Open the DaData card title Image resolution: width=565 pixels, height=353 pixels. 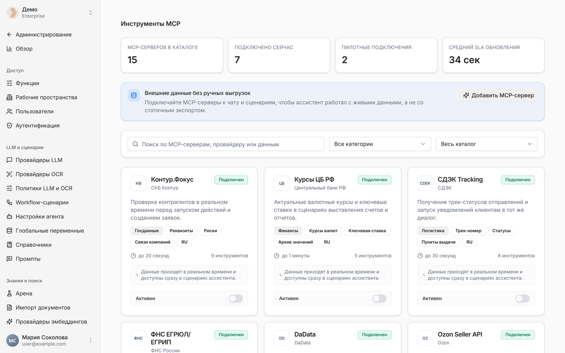tap(305, 334)
